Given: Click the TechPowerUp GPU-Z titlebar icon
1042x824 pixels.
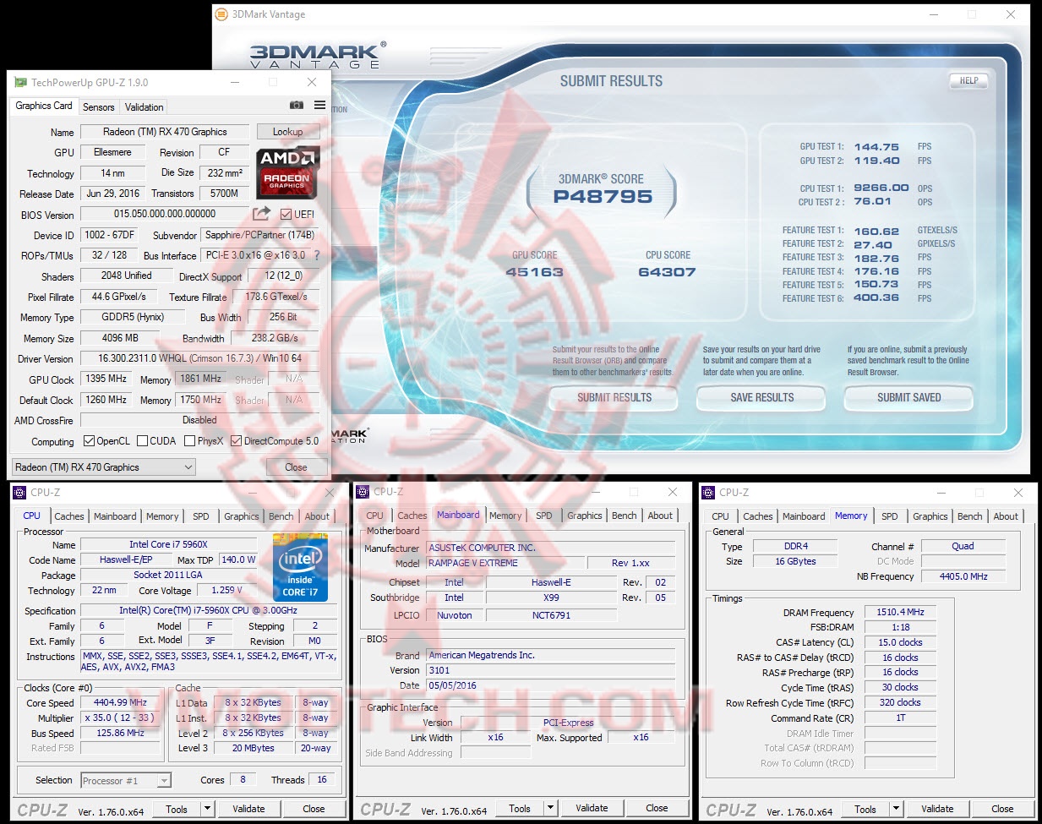Looking at the screenshot, I should pos(19,82).
